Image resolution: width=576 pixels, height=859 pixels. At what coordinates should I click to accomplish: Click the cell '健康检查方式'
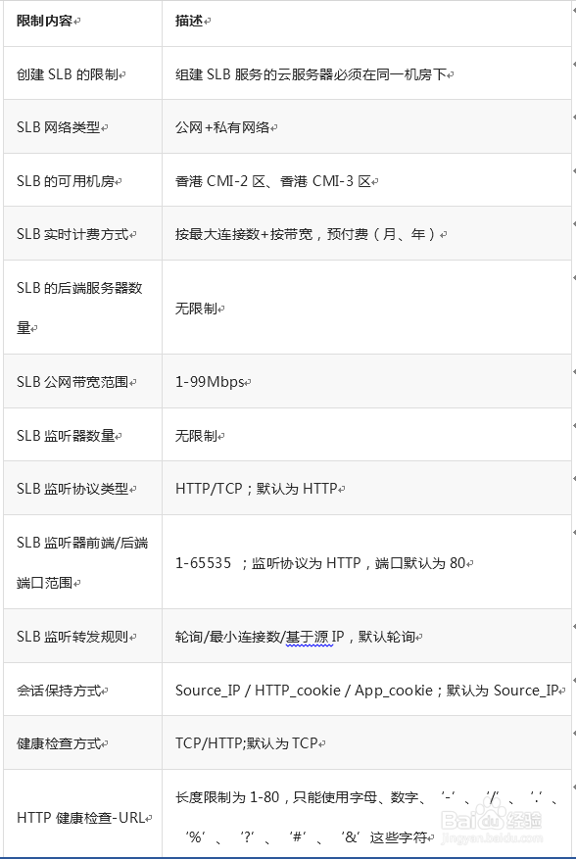tap(82, 742)
